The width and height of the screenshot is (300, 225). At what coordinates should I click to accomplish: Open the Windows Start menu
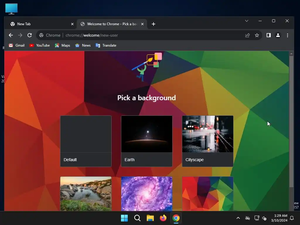(x=124, y=218)
